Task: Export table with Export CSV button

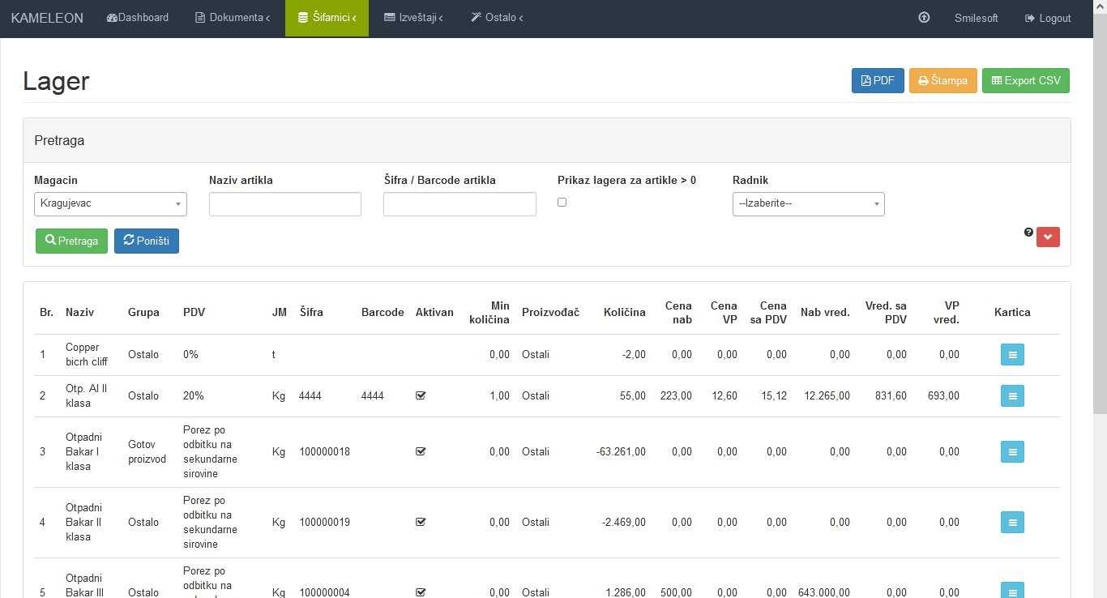Action: coord(1025,81)
